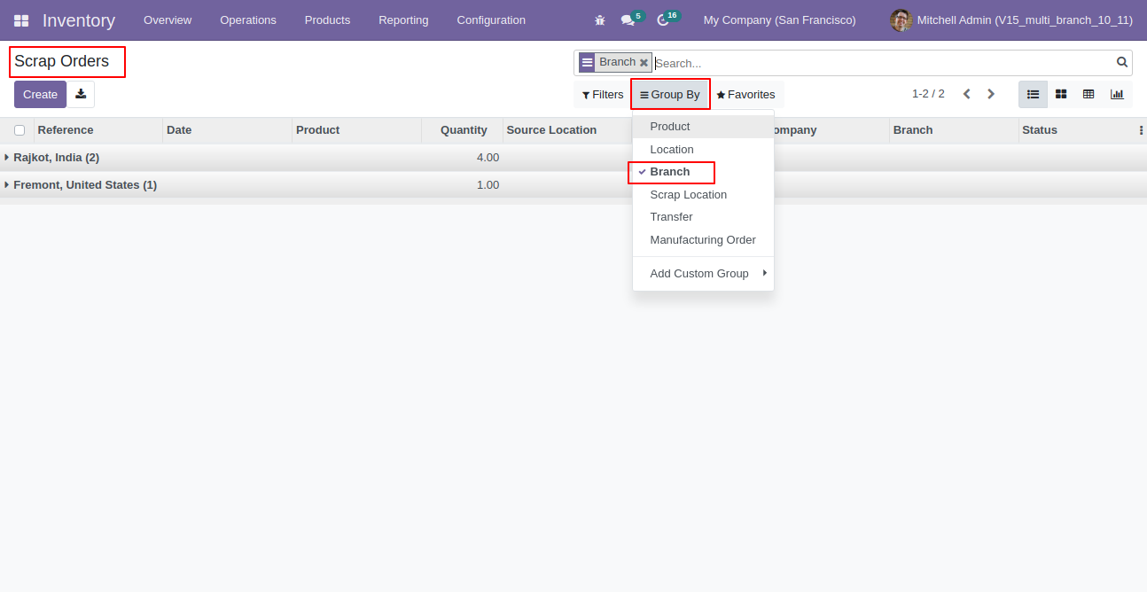
Task: Click the Create button
Action: point(40,95)
